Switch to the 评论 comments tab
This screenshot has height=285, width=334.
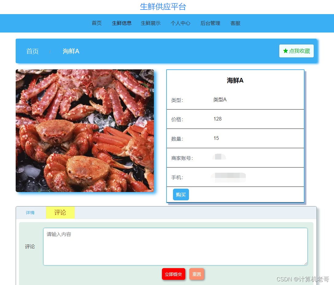60,213
